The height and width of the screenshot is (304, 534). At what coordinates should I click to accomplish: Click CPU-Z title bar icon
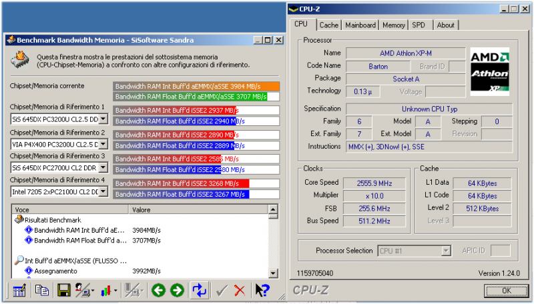coord(293,9)
